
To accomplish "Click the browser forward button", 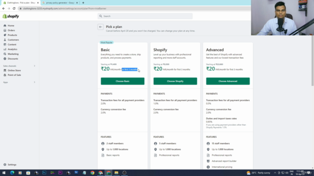I will (9, 9).
